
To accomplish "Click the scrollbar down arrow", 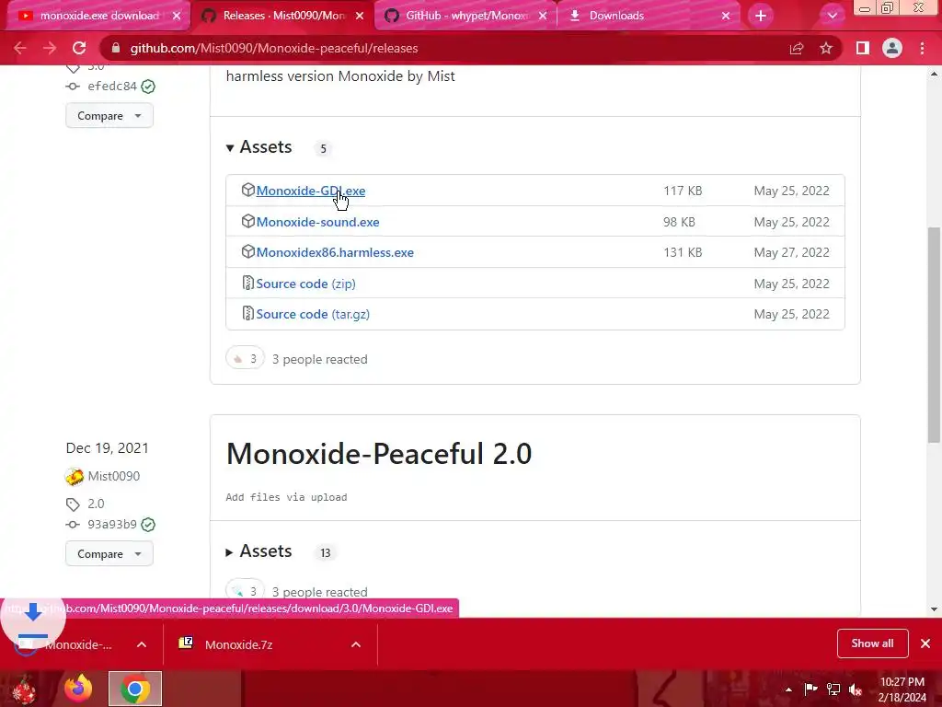I will point(934,609).
